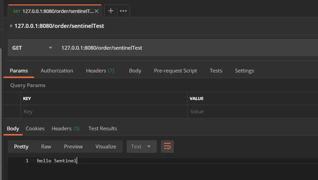
Task: Open the request Settings tab
Action: [x=244, y=71]
